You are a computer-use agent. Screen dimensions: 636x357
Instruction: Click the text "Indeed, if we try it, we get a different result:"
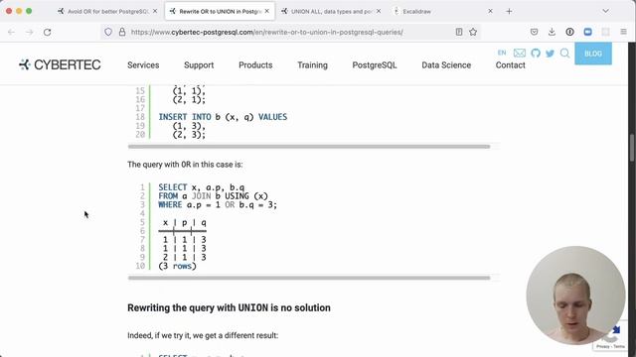(203, 335)
